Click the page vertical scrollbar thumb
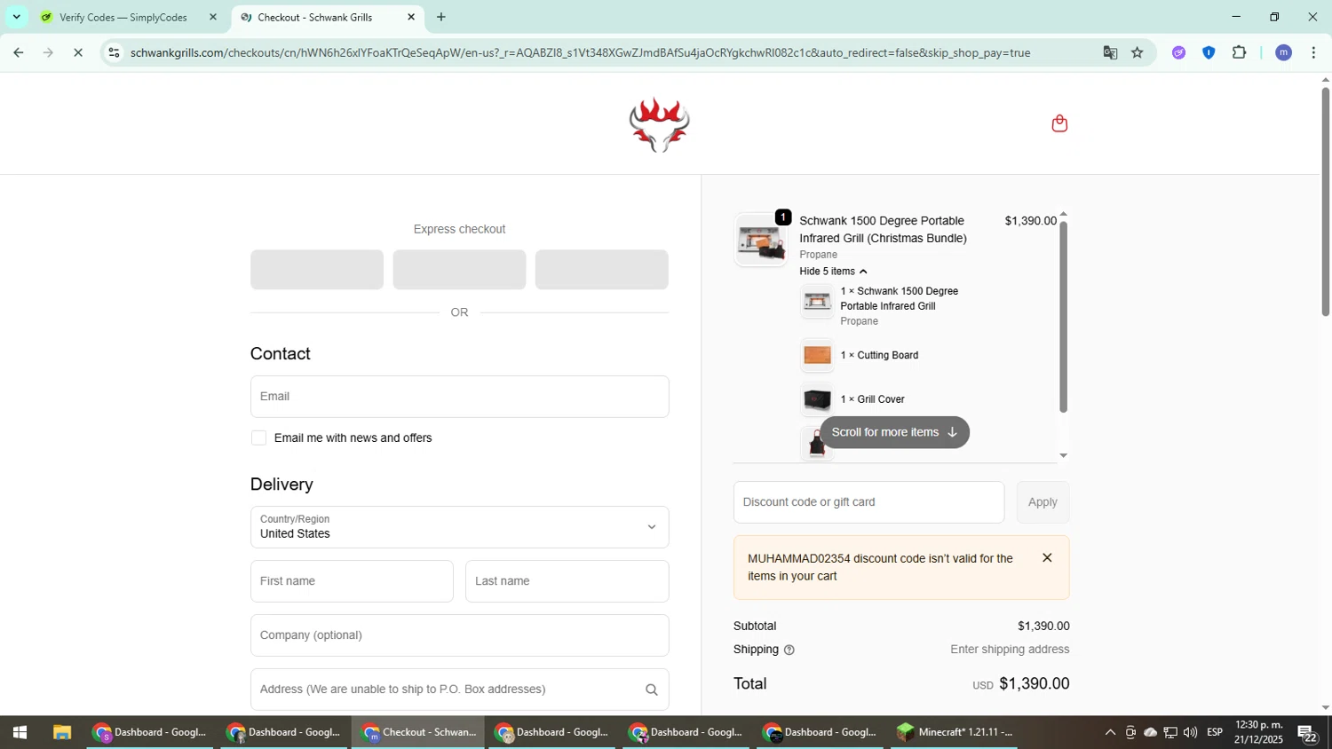The image size is (1332, 749). coord(1325,201)
